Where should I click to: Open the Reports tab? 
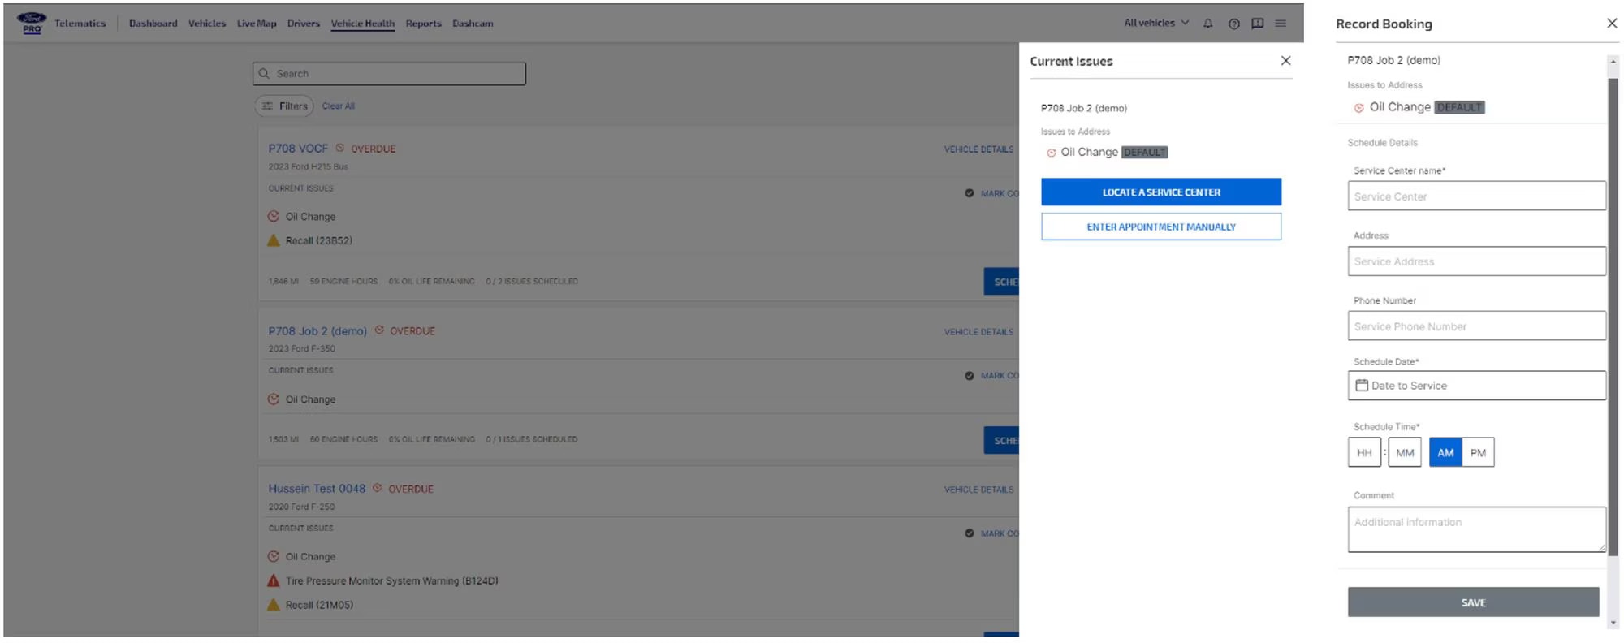pos(424,24)
